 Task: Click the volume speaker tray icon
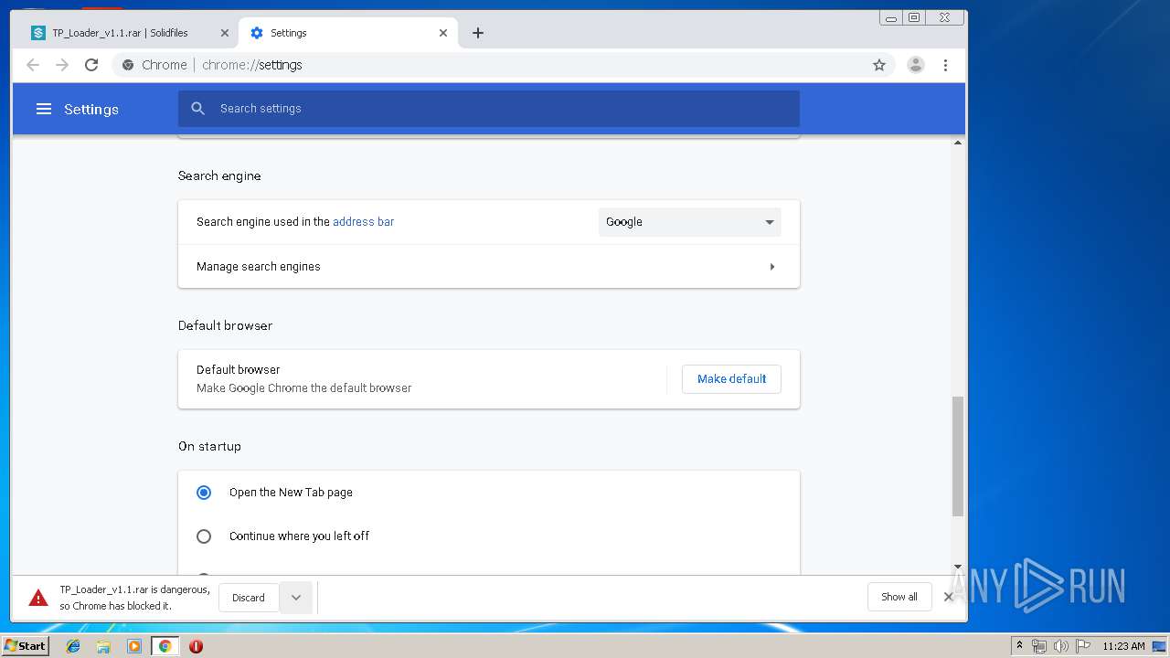tap(1061, 646)
